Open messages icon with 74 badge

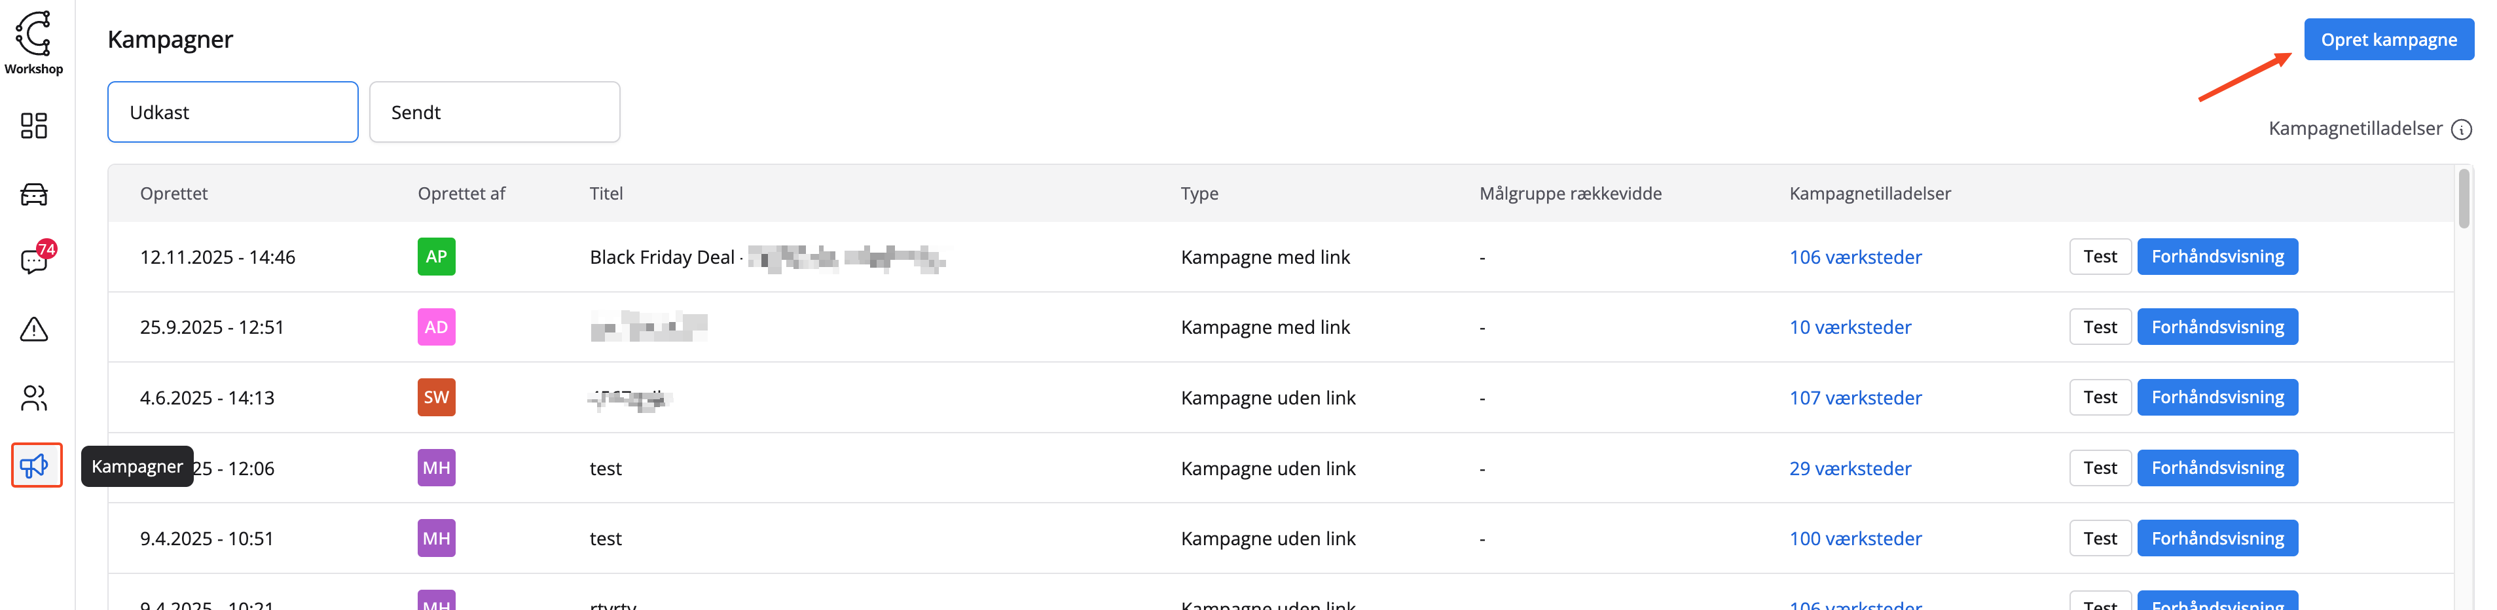tap(34, 261)
